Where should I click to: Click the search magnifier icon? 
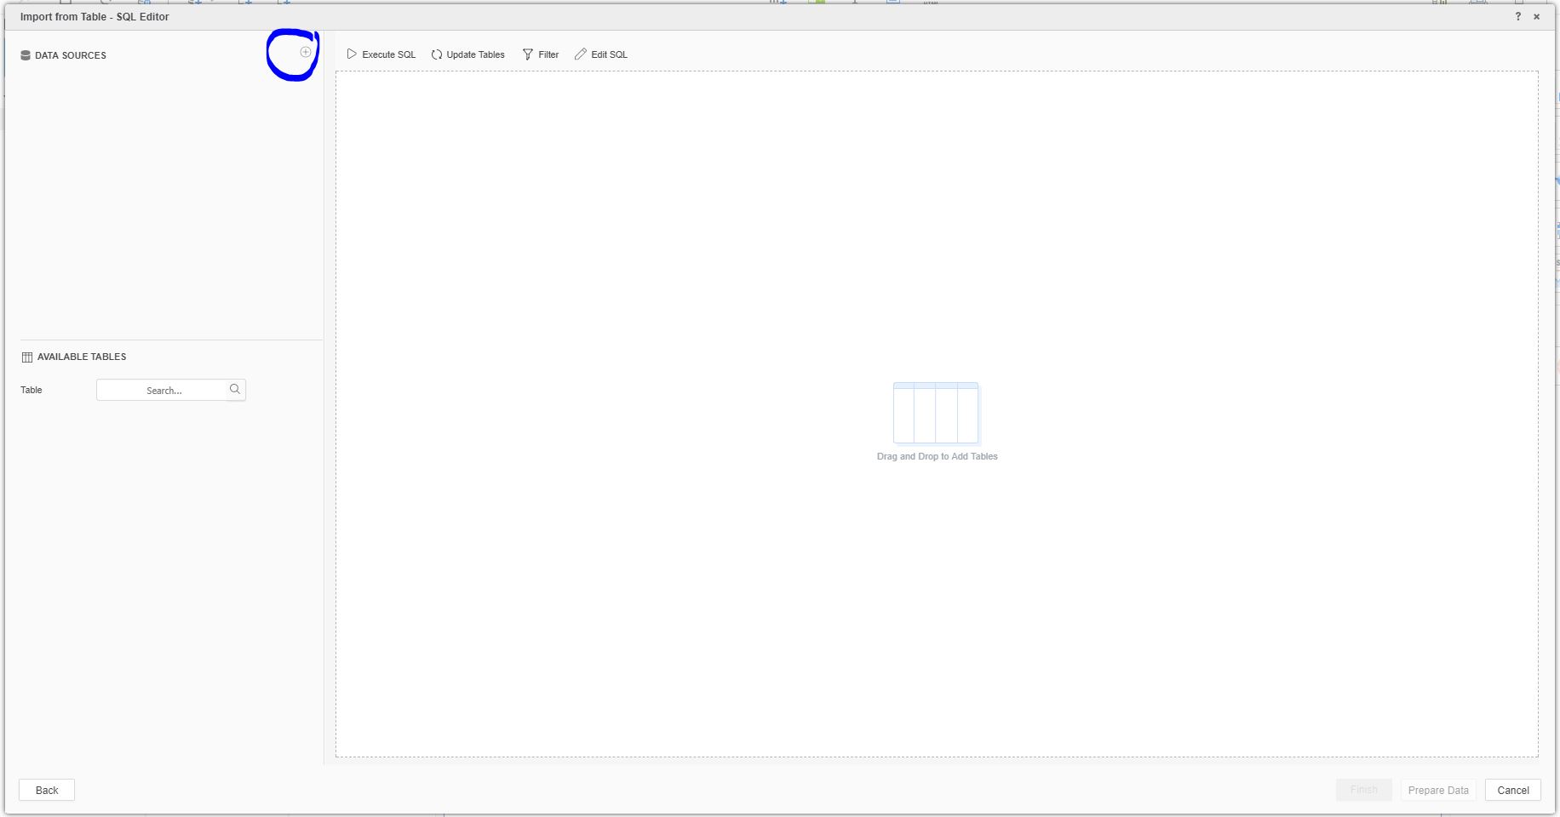[233, 390]
